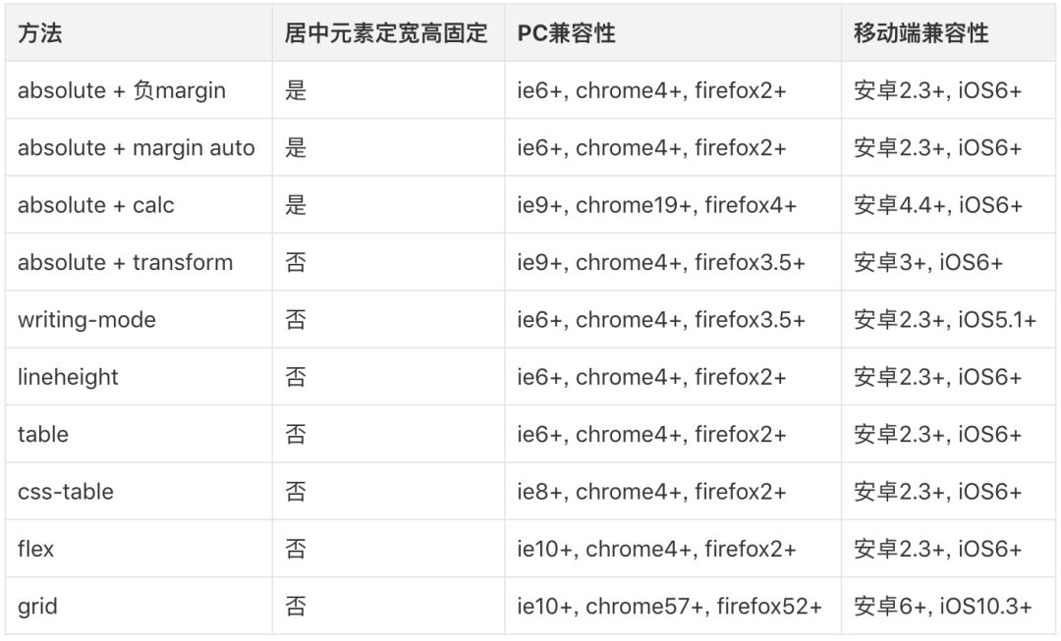Select the table method cell
Viewport: 1061px width, 641px height.
[139, 434]
